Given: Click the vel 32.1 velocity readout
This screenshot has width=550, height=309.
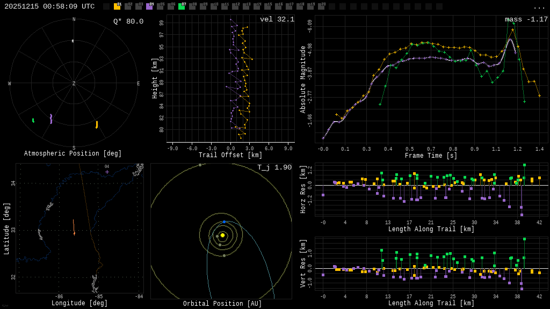Looking at the screenshot, I should pyautogui.click(x=277, y=19).
